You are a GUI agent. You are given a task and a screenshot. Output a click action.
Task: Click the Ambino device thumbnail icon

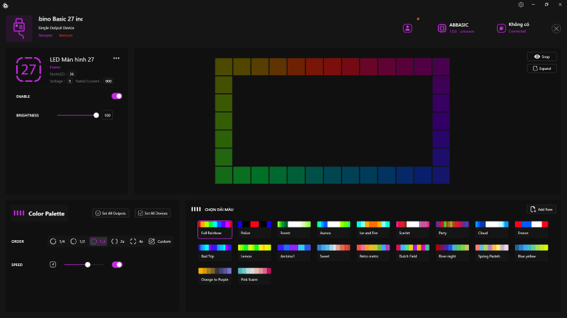19,28
